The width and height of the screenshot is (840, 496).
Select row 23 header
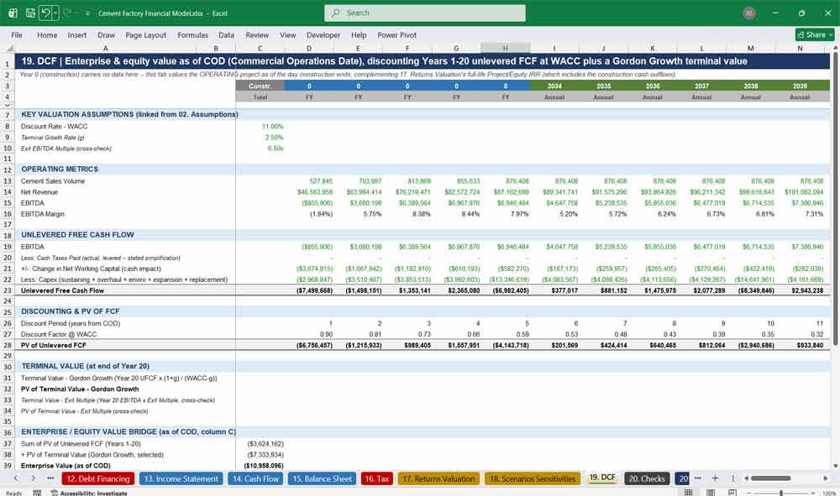point(8,290)
